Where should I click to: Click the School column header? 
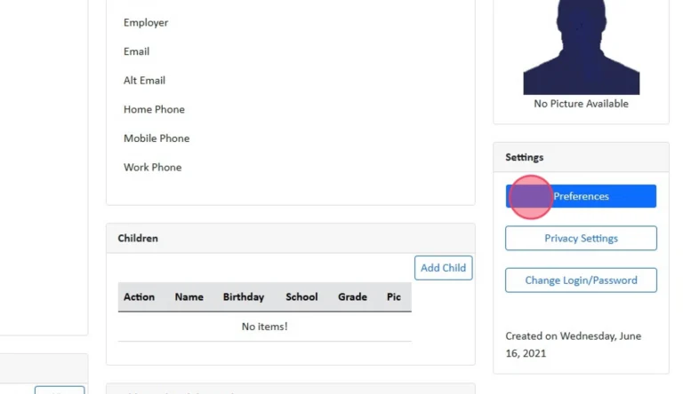pos(301,297)
